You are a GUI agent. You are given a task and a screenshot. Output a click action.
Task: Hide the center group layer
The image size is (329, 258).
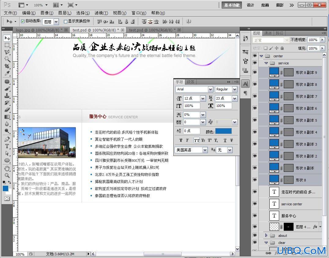255,56
